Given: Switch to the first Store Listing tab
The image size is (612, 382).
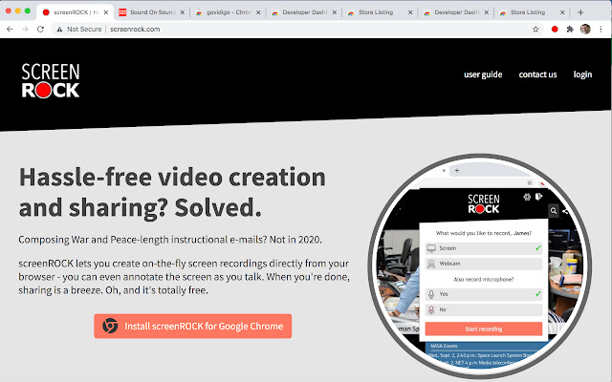Looking at the screenshot, I should click(381, 12).
